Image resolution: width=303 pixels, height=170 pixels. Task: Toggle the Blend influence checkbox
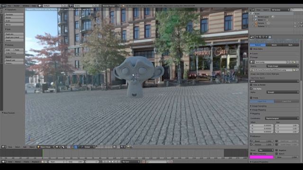tap(251, 141)
